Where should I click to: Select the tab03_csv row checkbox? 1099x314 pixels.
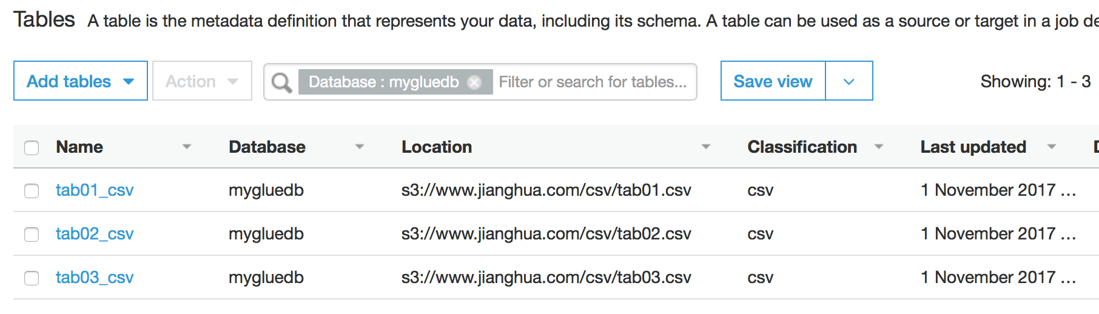click(x=32, y=278)
